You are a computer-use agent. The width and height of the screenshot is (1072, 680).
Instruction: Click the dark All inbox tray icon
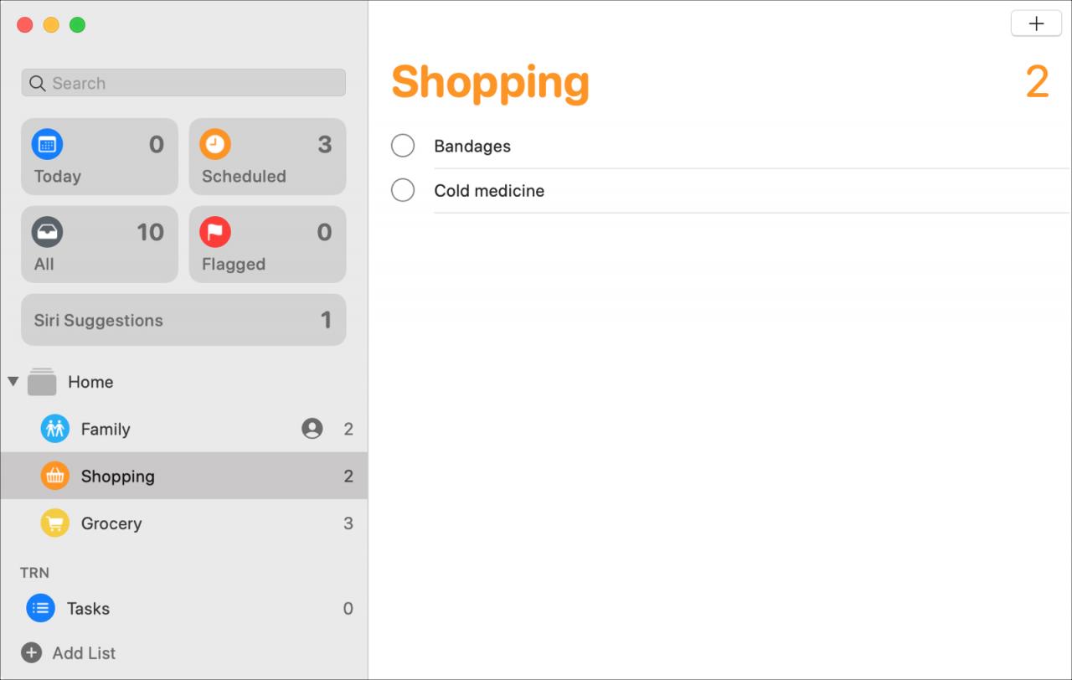[x=47, y=232]
